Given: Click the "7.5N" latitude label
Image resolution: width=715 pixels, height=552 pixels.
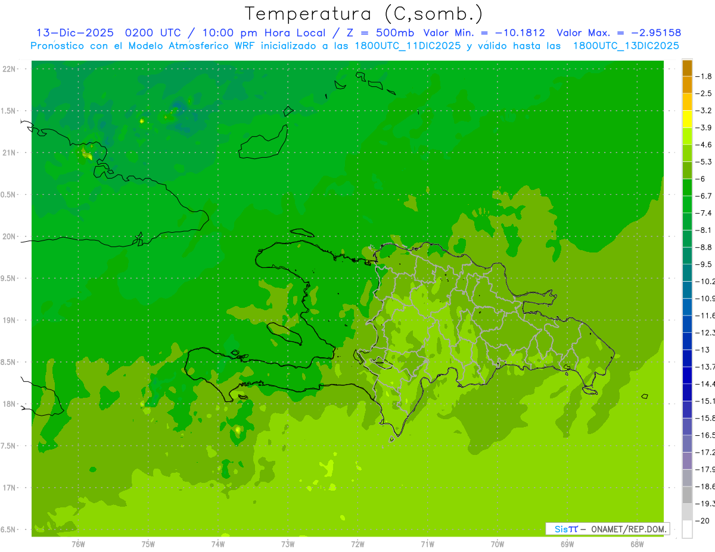Looking at the screenshot, I should [9, 446].
